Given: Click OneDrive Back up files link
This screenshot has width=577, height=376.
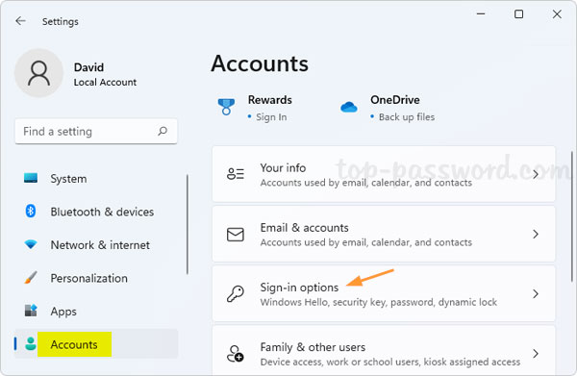Looking at the screenshot, I should coord(407,117).
